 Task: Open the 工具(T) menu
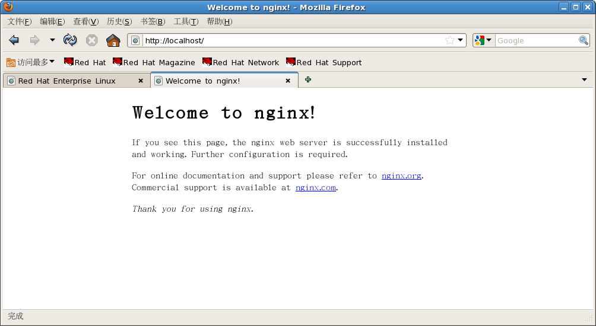(186, 21)
